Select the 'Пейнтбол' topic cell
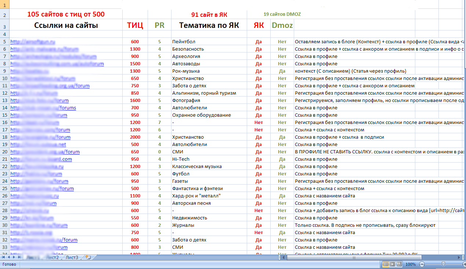The image size is (466, 269). (209, 41)
